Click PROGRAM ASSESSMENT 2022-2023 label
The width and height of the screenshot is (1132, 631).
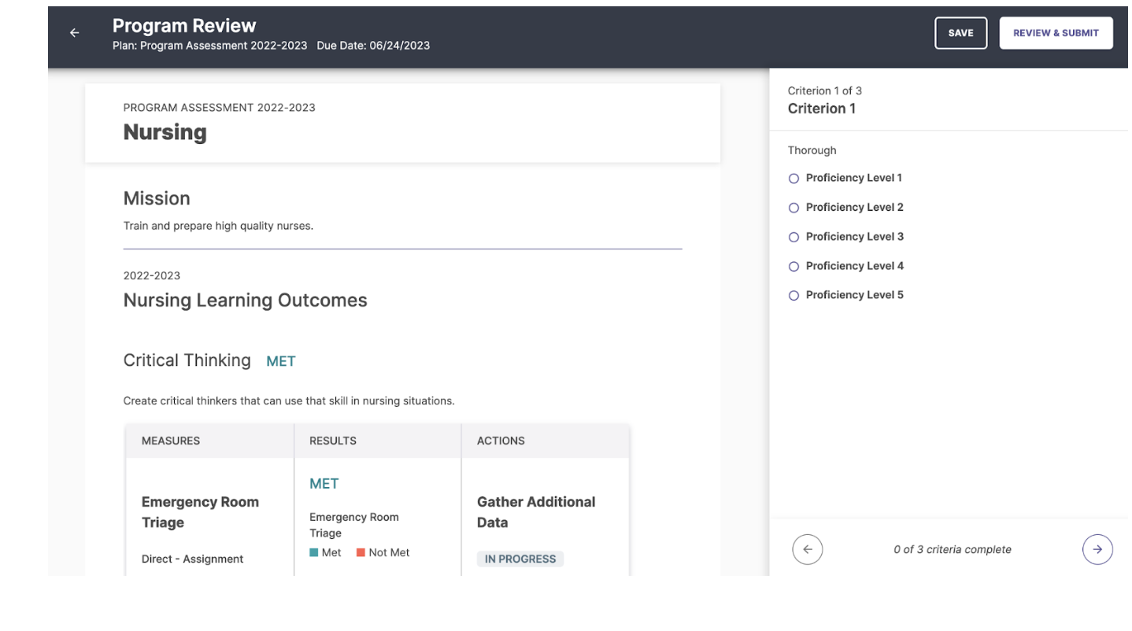(219, 108)
